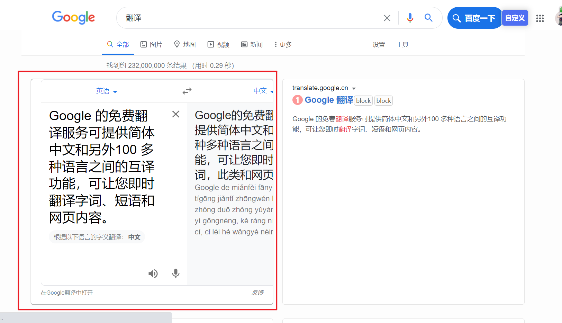The image size is (562, 323).
Task: Click the search magnifier icon
Action: pos(428,18)
